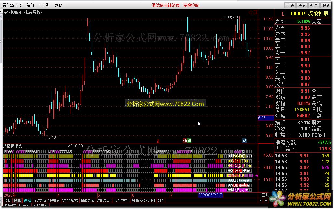This screenshot has width=334, height=209.
Task: Open the 工具 menu
Action: point(45,5)
